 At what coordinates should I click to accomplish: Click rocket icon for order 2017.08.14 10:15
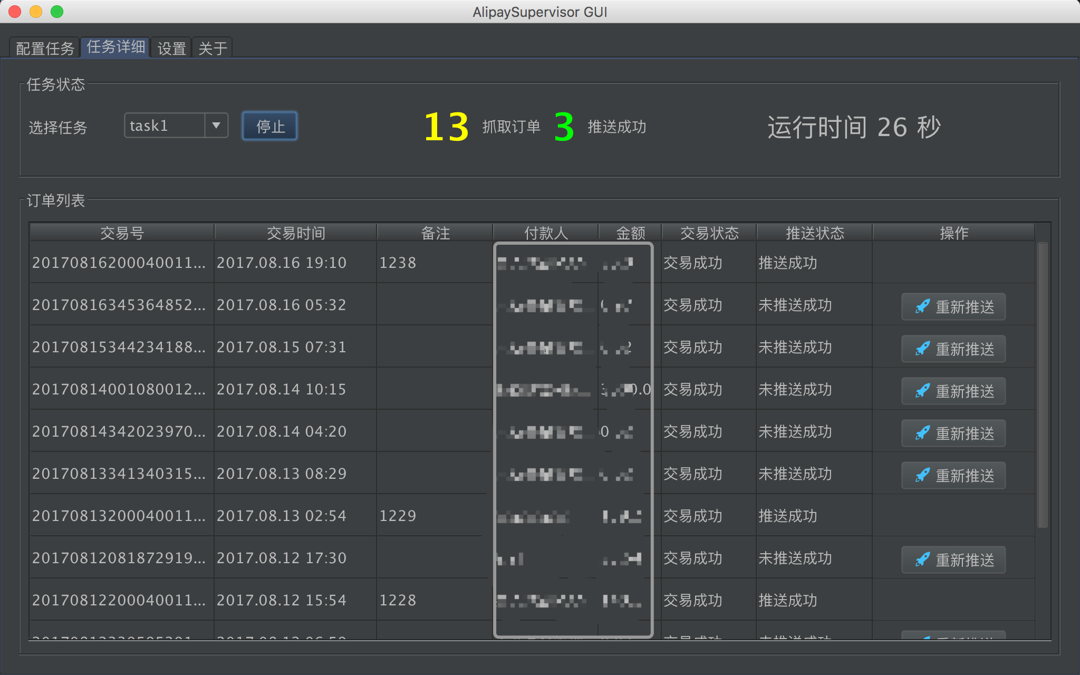[x=922, y=391]
